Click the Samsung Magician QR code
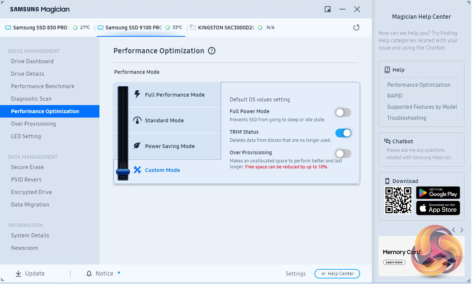 (x=398, y=200)
